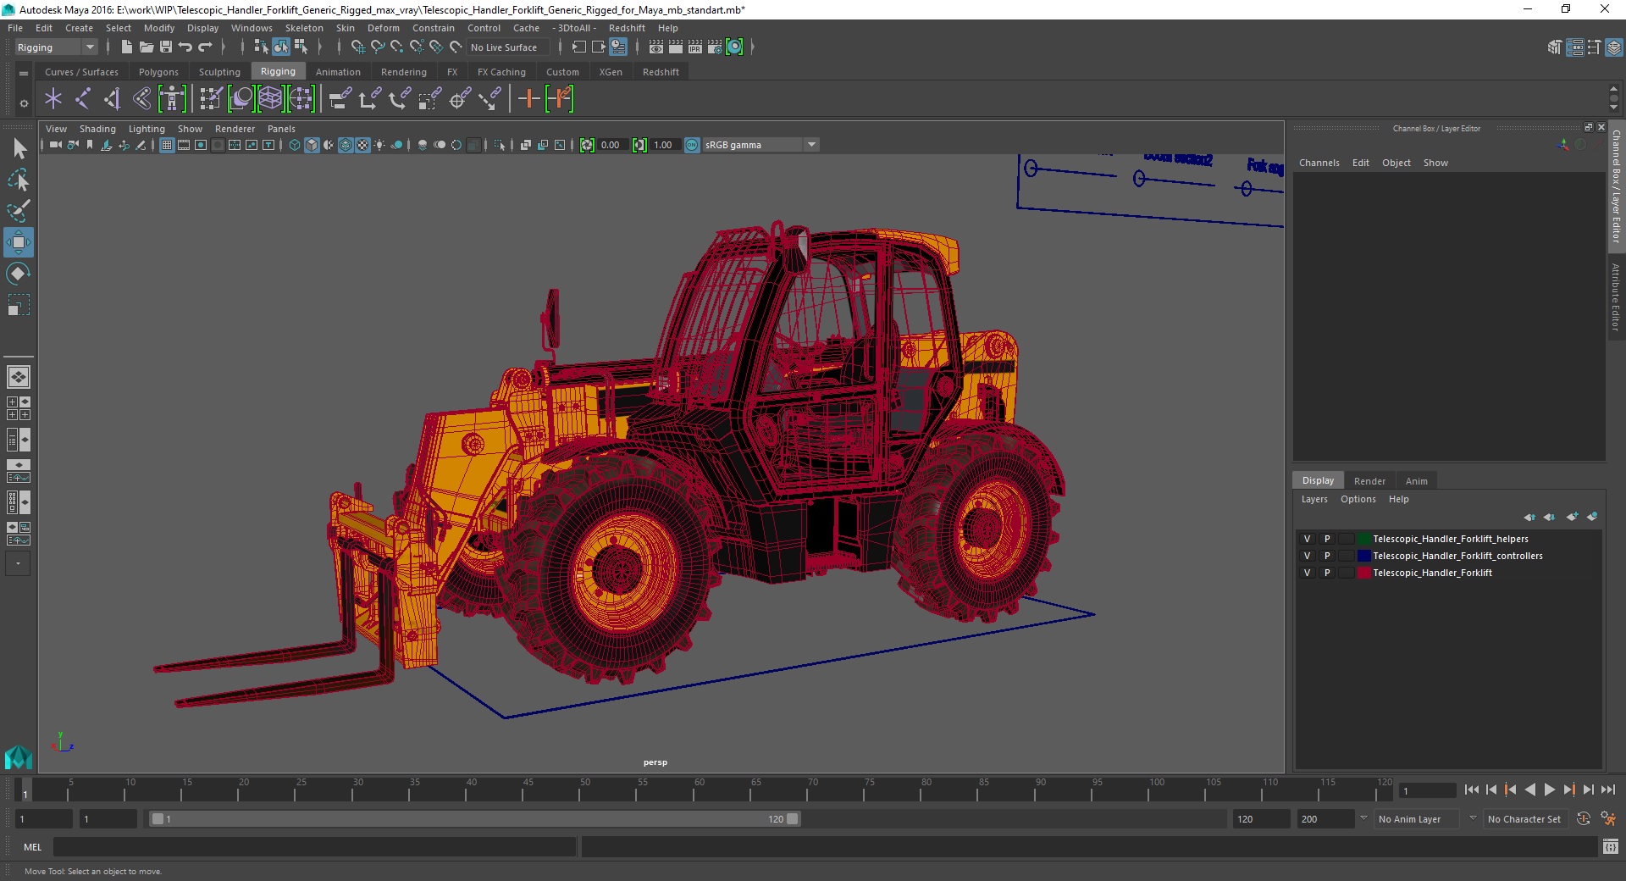The image size is (1626, 881).
Task: Toggle the viewport grid display button
Action: (x=167, y=145)
